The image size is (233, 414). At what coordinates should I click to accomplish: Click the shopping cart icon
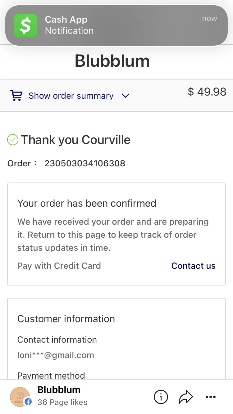pyautogui.click(x=16, y=96)
